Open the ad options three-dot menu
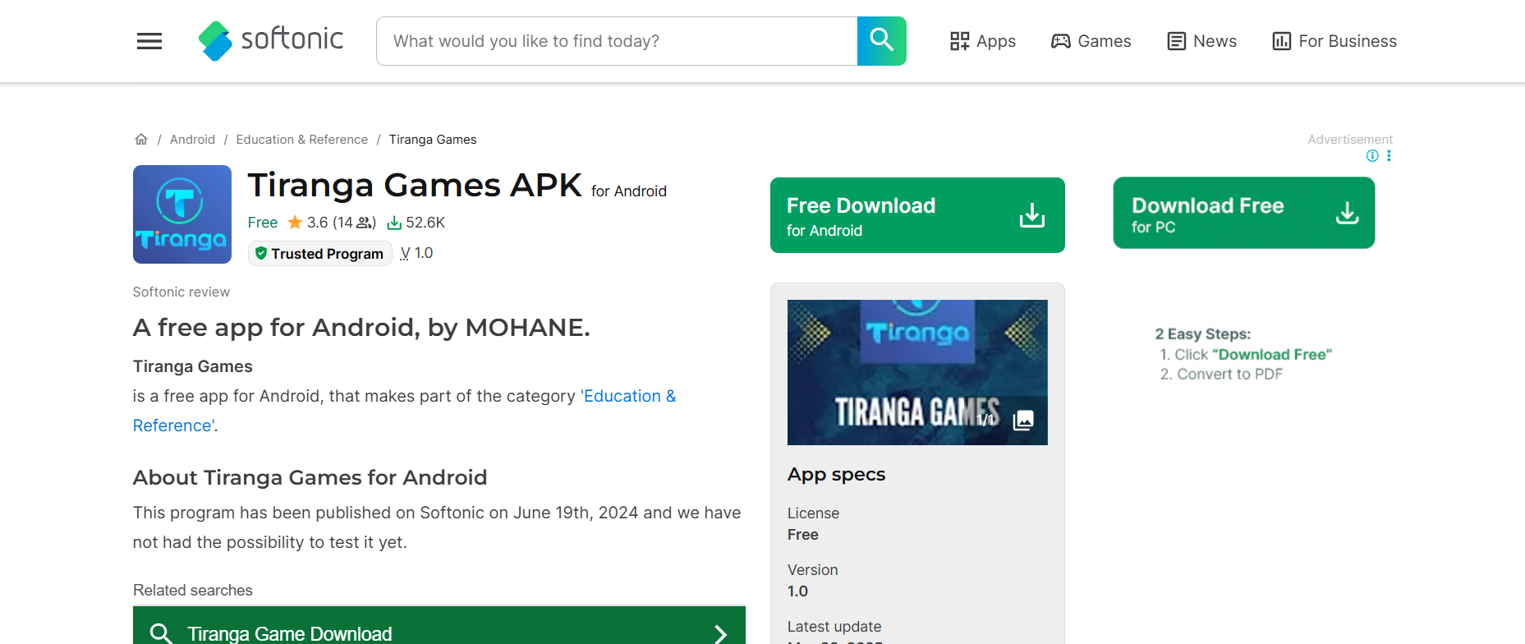The width and height of the screenshot is (1525, 644). (1389, 156)
